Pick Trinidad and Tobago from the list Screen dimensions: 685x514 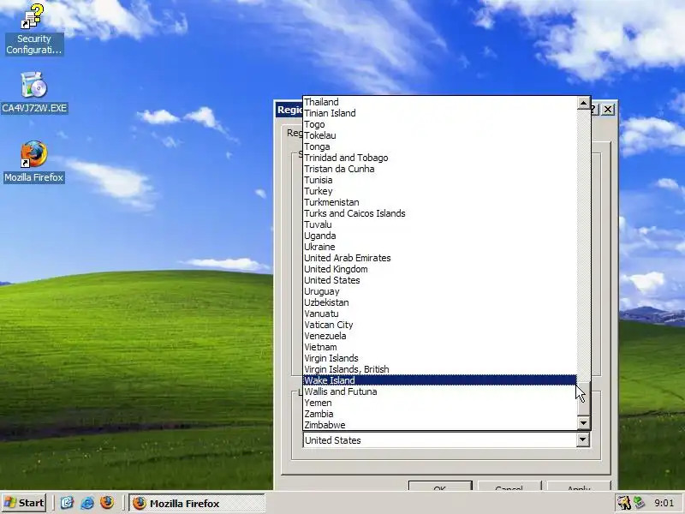pos(440,158)
